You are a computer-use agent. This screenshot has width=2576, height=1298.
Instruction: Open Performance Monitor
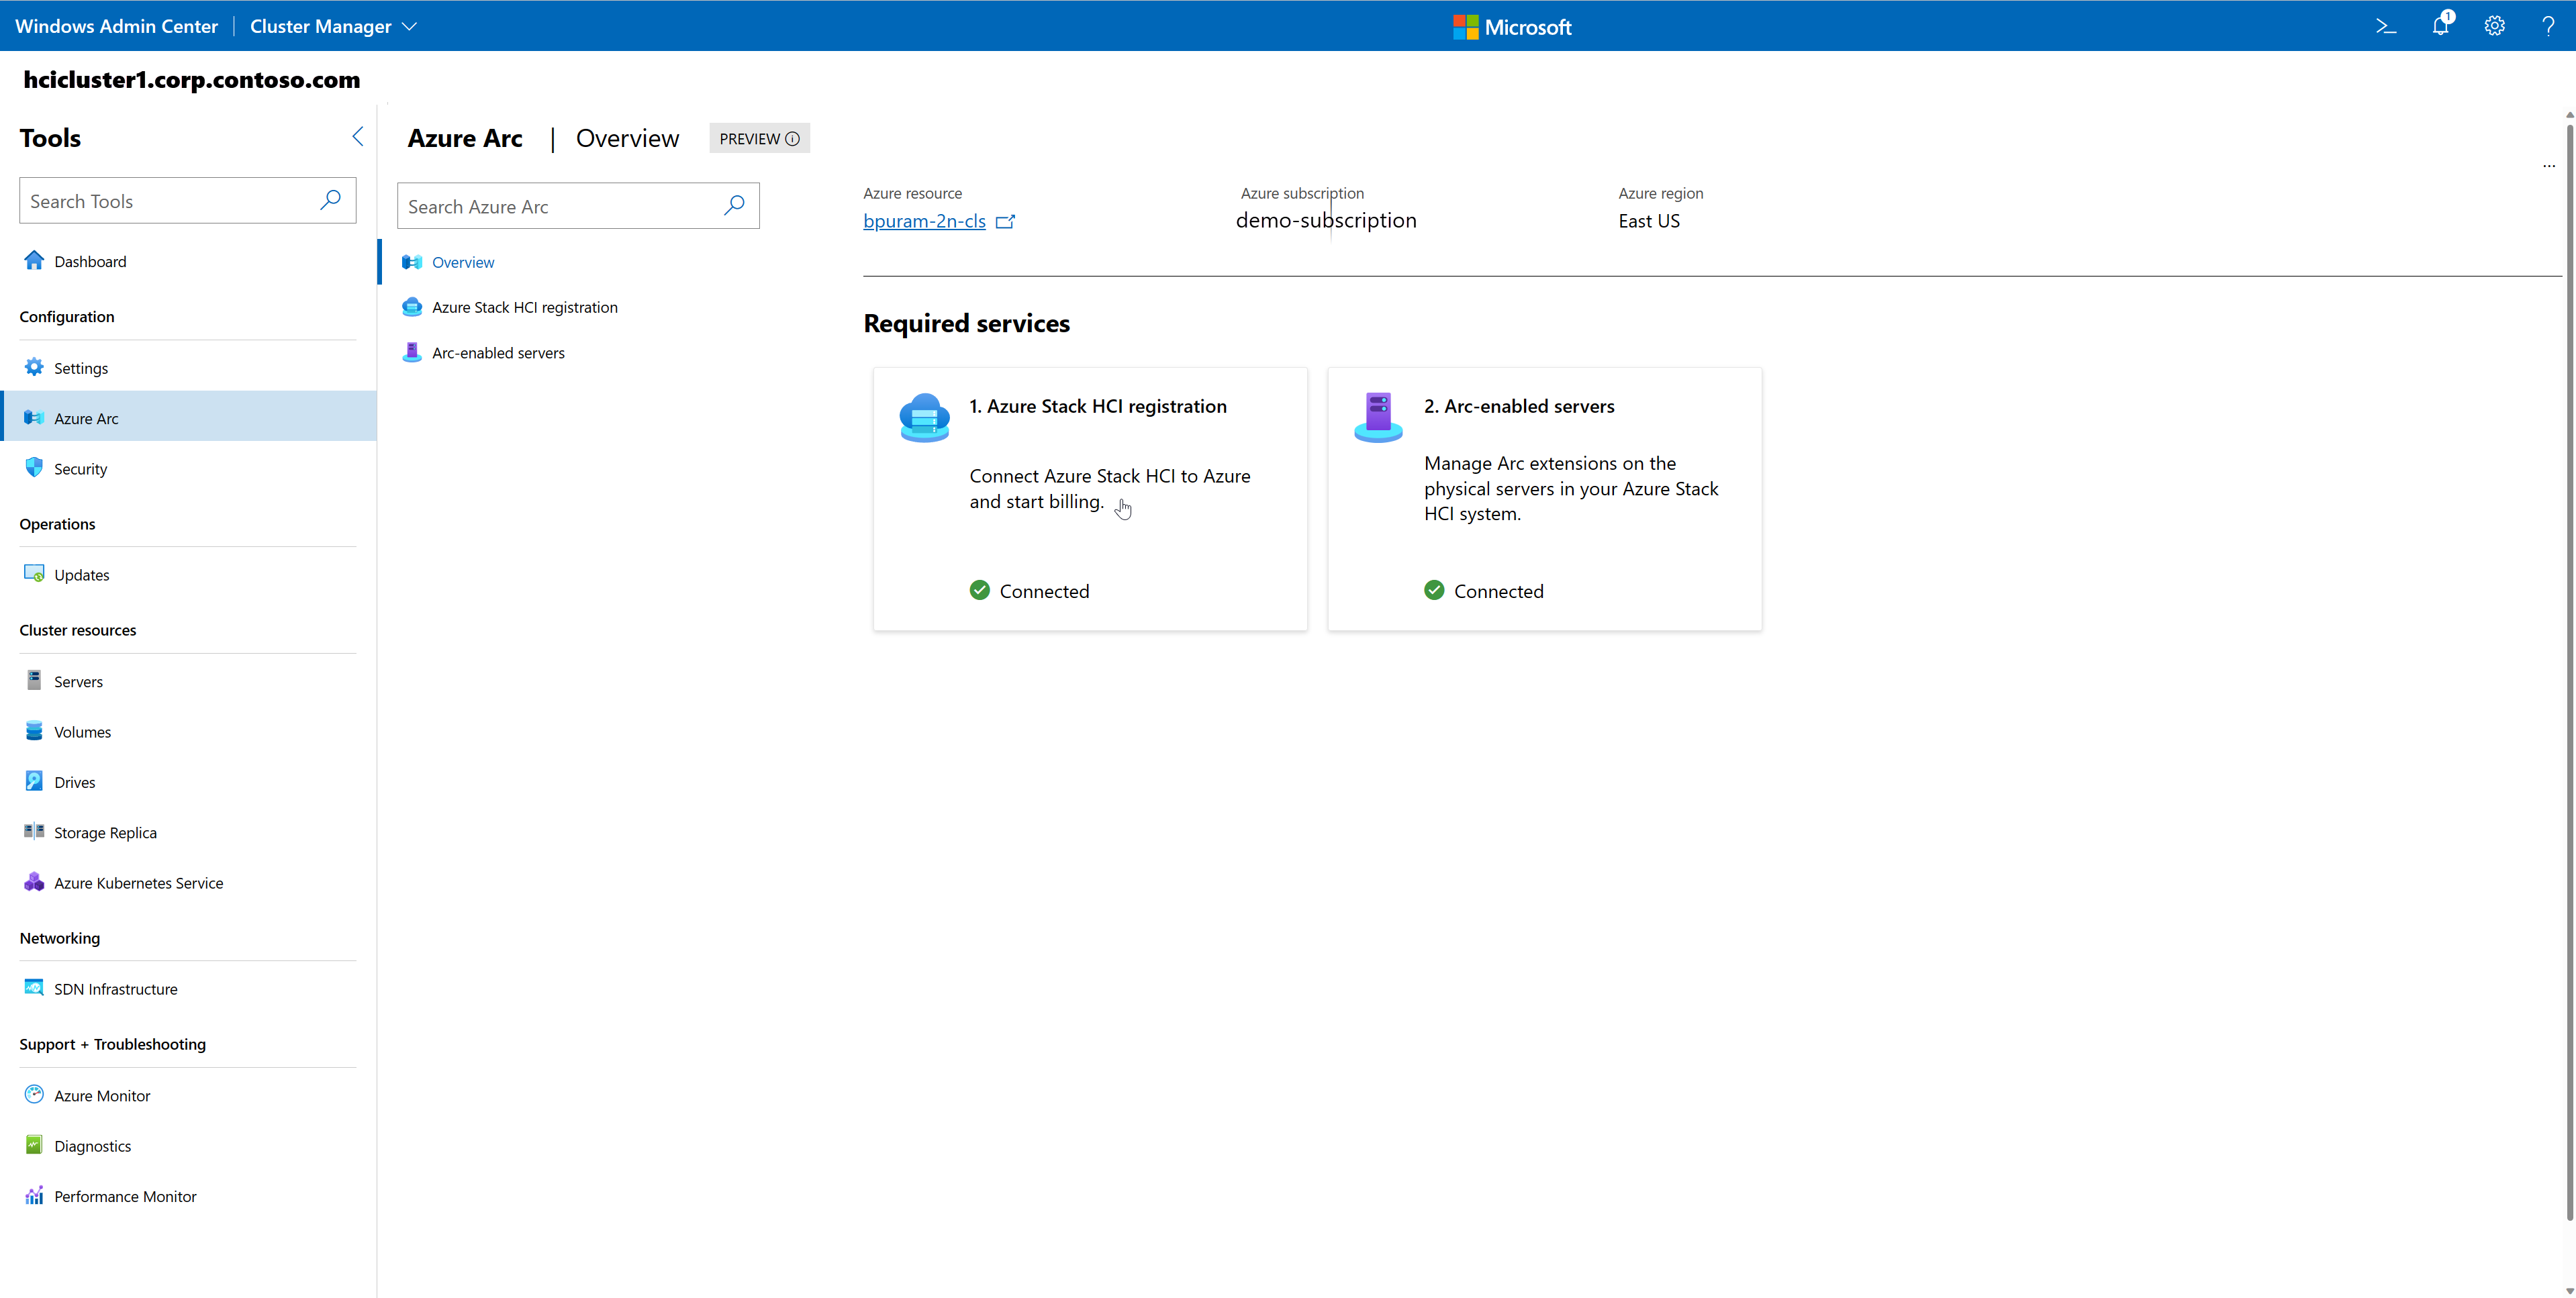pos(124,1195)
